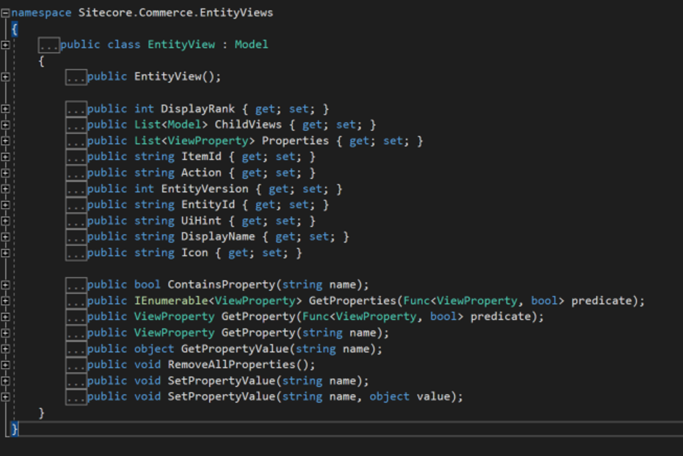Open collapsed ellipsis box before Action
Image resolution: width=683 pixels, height=456 pixels.
point(76,173)
